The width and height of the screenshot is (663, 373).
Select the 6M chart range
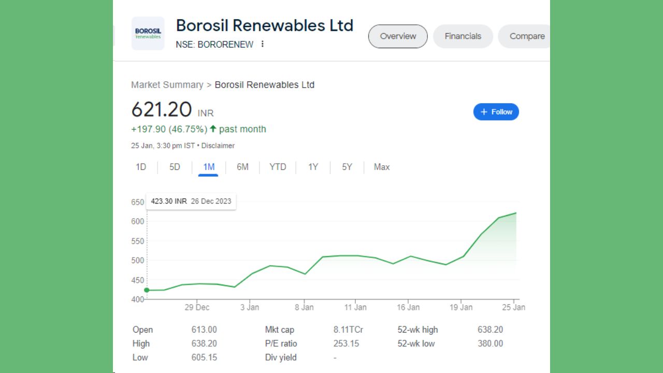(x=242, y=167)
